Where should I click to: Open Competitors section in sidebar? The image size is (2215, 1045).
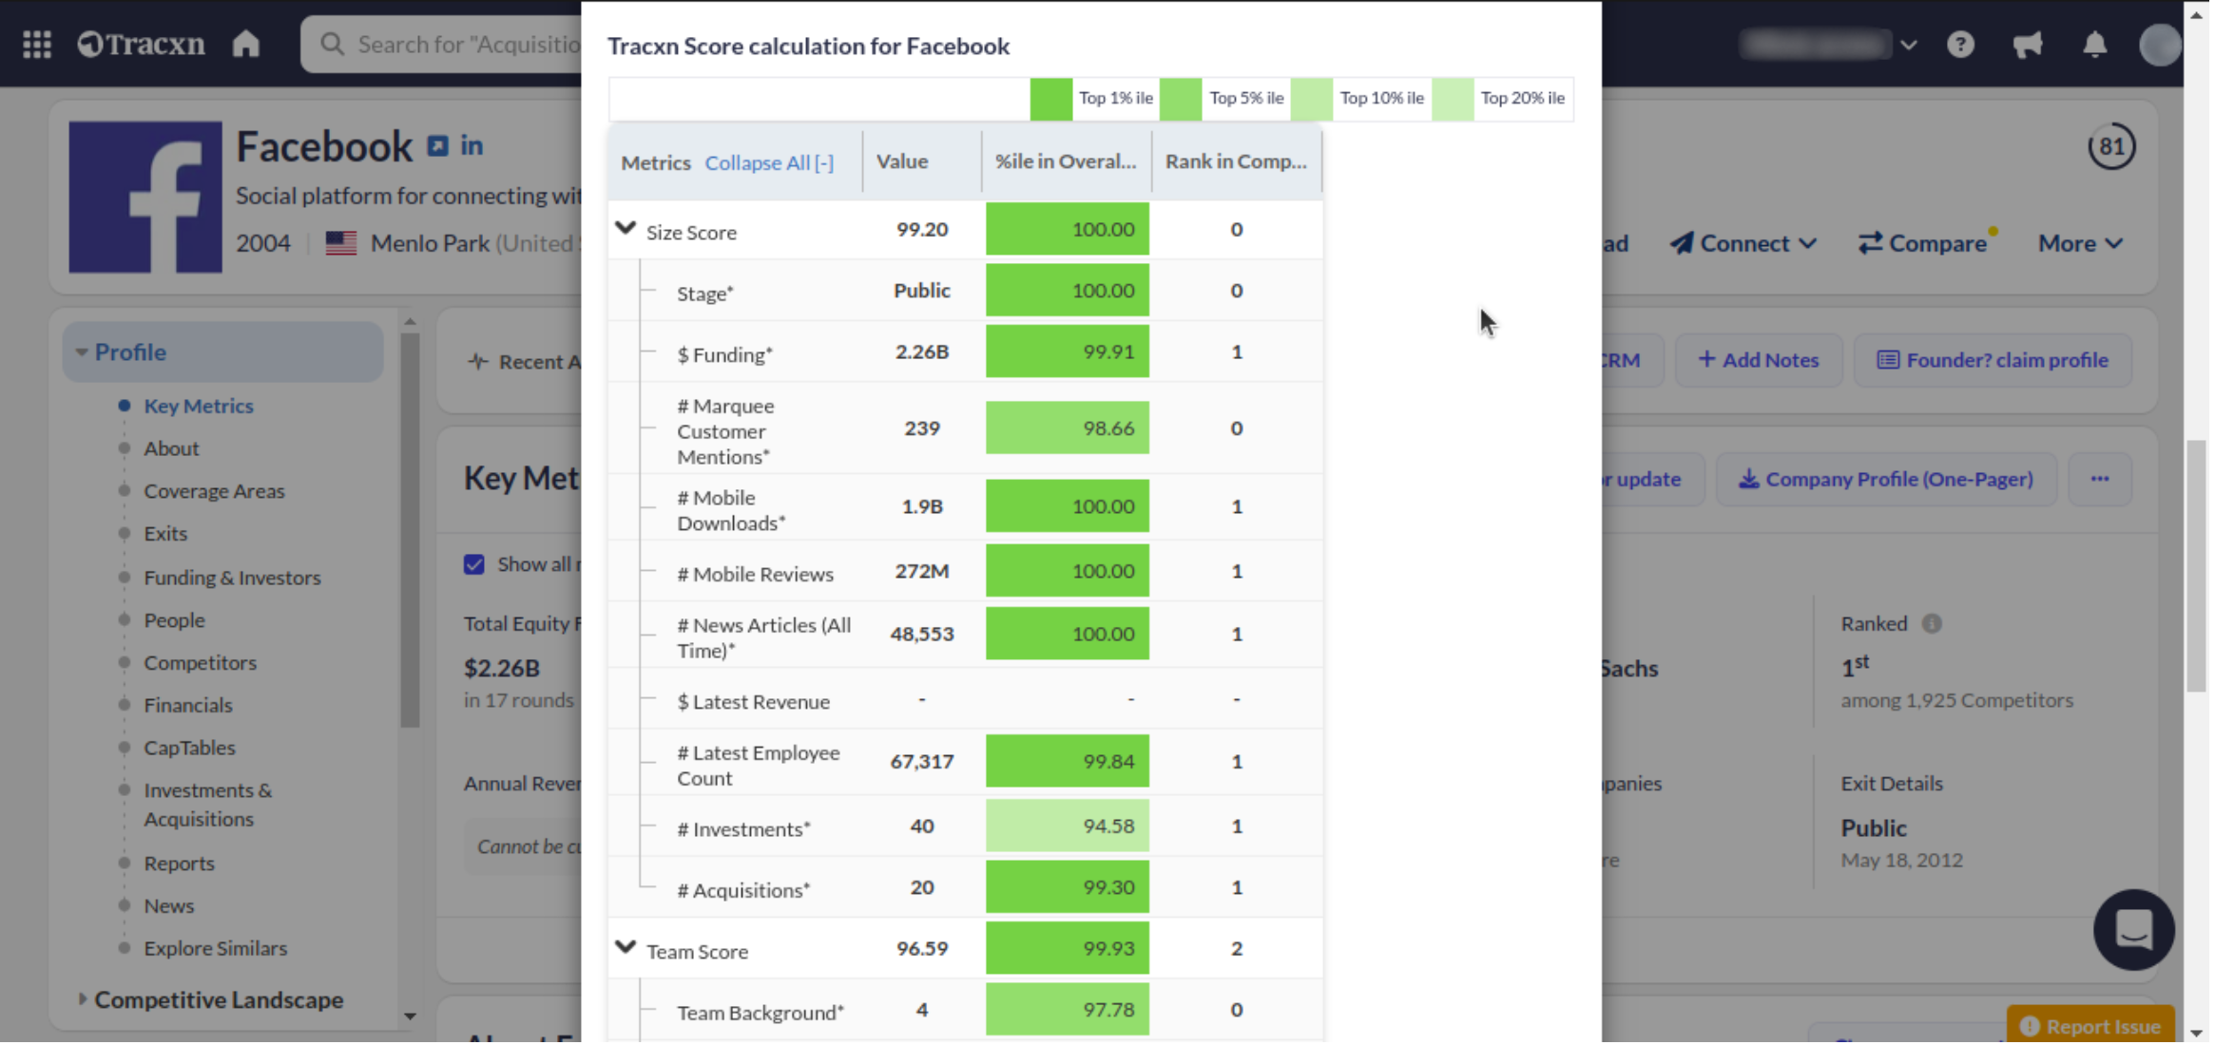pyautogui.click(x=200, y=663)
